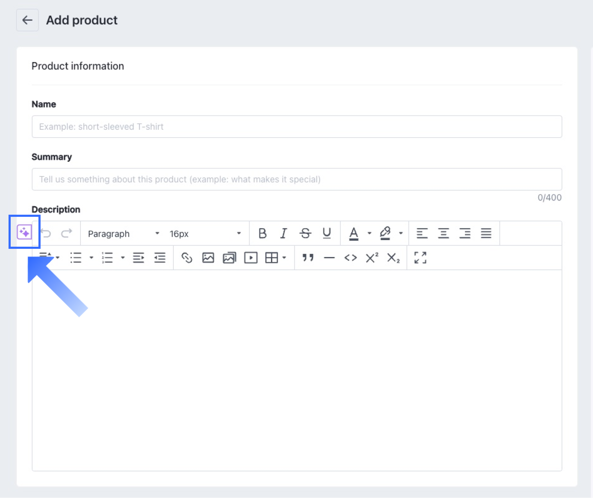The width and height of the screenshot is (593, 498).
Task: Toggle bold formatting
Action: click(x=262, y=234)
